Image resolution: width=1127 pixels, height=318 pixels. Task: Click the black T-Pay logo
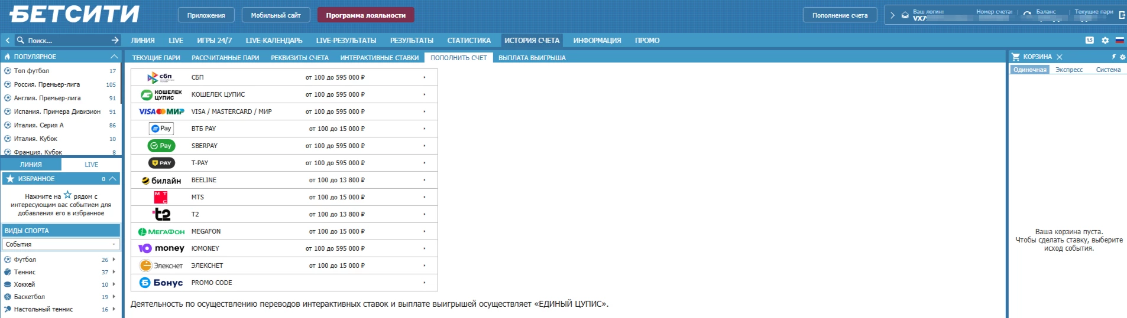(161, 163)
